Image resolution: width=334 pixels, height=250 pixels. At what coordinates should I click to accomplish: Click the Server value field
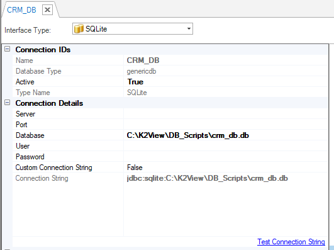(x=226, y=114)
